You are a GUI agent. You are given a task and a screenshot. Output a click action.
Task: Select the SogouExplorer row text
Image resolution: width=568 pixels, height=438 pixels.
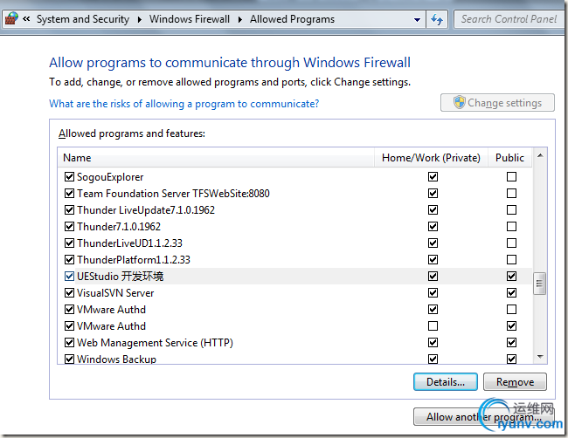(x=110, y=177)
